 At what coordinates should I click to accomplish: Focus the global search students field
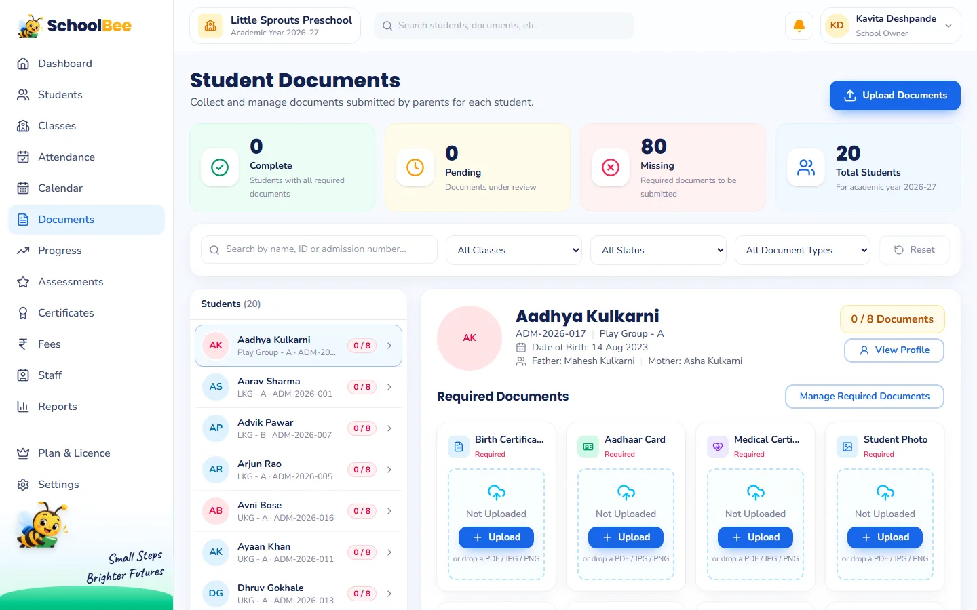(x=504, y=26)
